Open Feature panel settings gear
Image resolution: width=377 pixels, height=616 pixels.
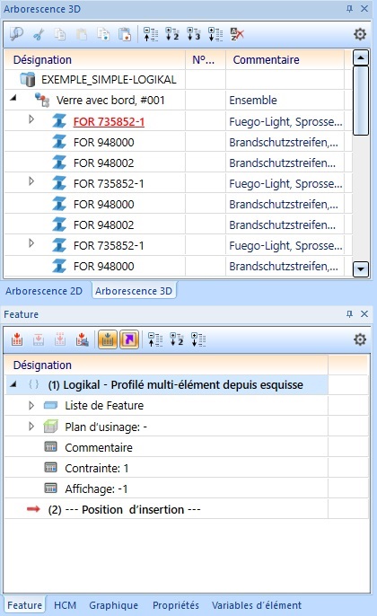click(x=360, y=339)
